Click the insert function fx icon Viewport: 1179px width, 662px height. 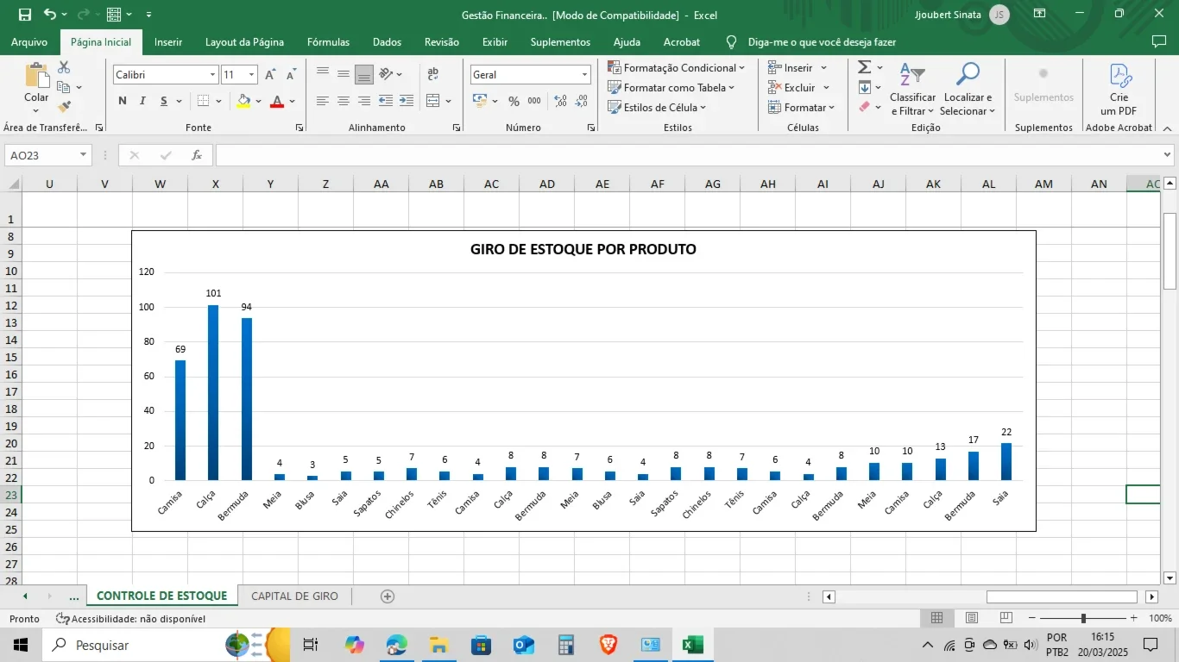pyautogui.click(x=197, y=155)
